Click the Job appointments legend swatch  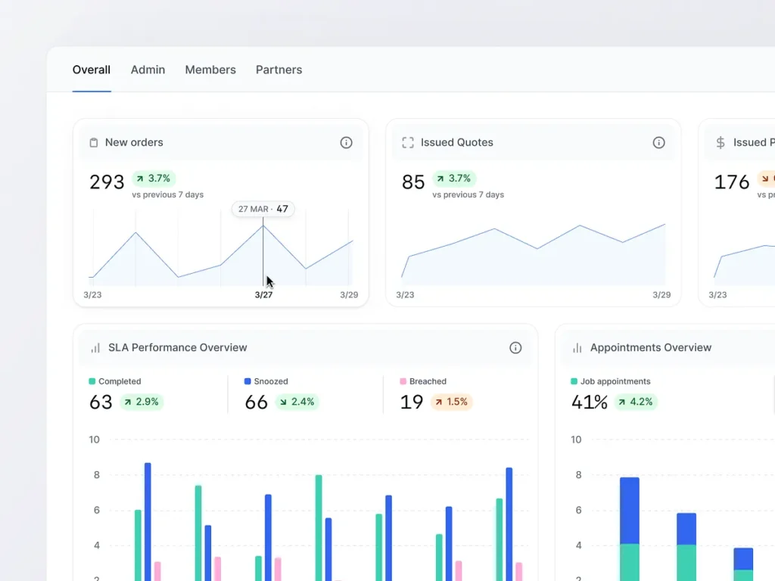coord(574,381)
